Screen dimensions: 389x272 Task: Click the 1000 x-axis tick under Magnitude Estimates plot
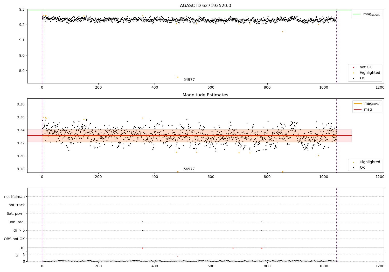pos(324,177)
